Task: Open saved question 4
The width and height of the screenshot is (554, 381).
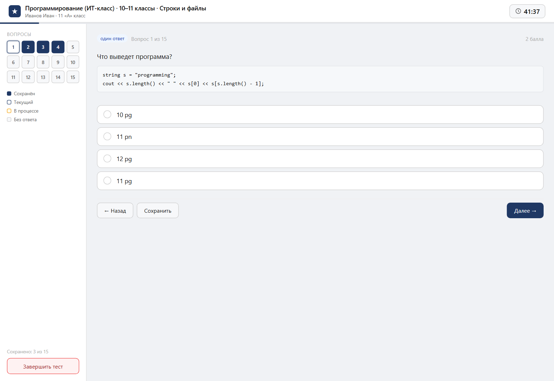Action: point(58,47)
